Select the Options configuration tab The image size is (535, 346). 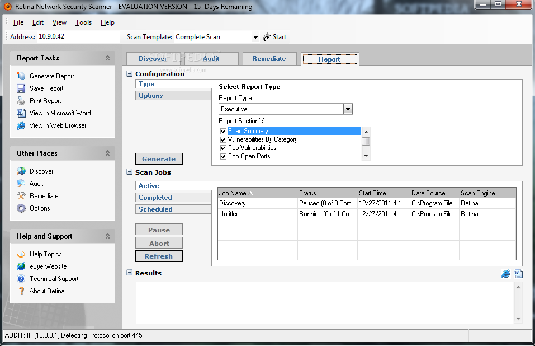click(173, 96)
